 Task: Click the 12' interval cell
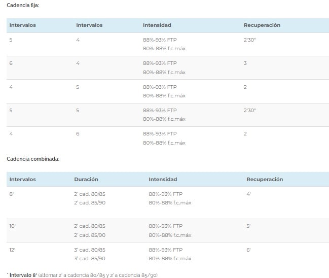[x=12, y=250]
